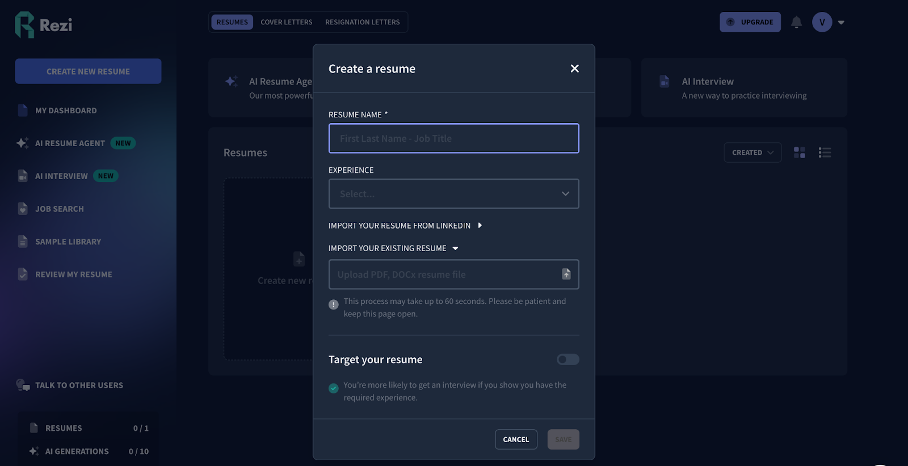The height and width of the screenshot is (466, 908).
Task: Open the Experience select dropdown
Action: (x=453, y=194)
